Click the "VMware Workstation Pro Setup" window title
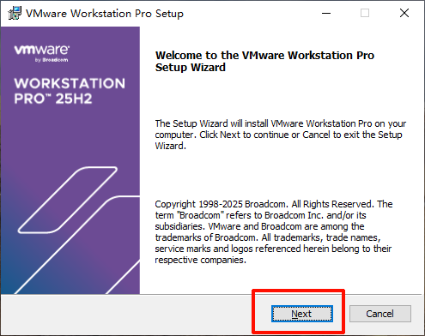This screenshot has width=425, height=336. (x=105, y=14)
